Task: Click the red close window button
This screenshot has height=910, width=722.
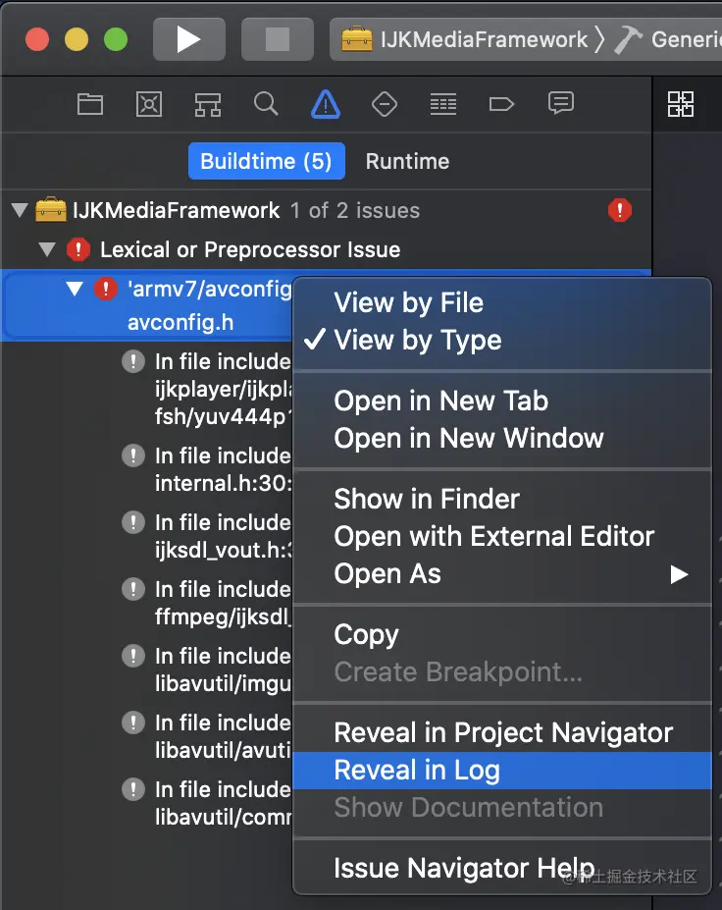Action: 37,39
